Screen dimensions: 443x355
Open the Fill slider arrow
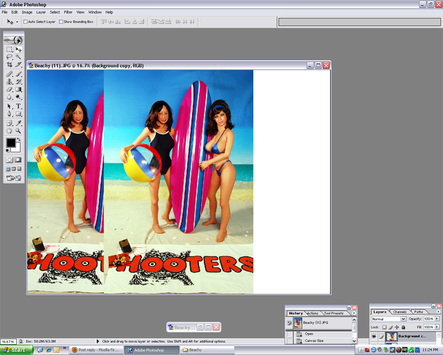click(437, 326)
